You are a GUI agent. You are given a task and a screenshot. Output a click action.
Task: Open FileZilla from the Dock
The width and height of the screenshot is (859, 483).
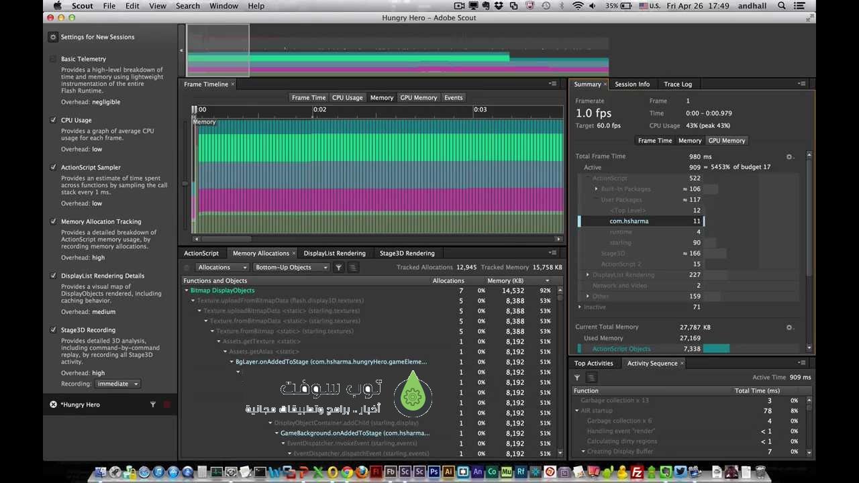click(637, 472)
